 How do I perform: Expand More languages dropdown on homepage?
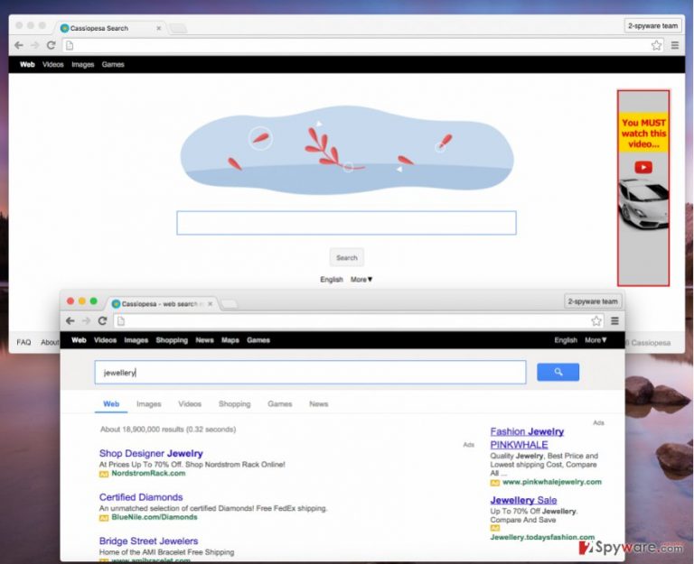point(361,280)
